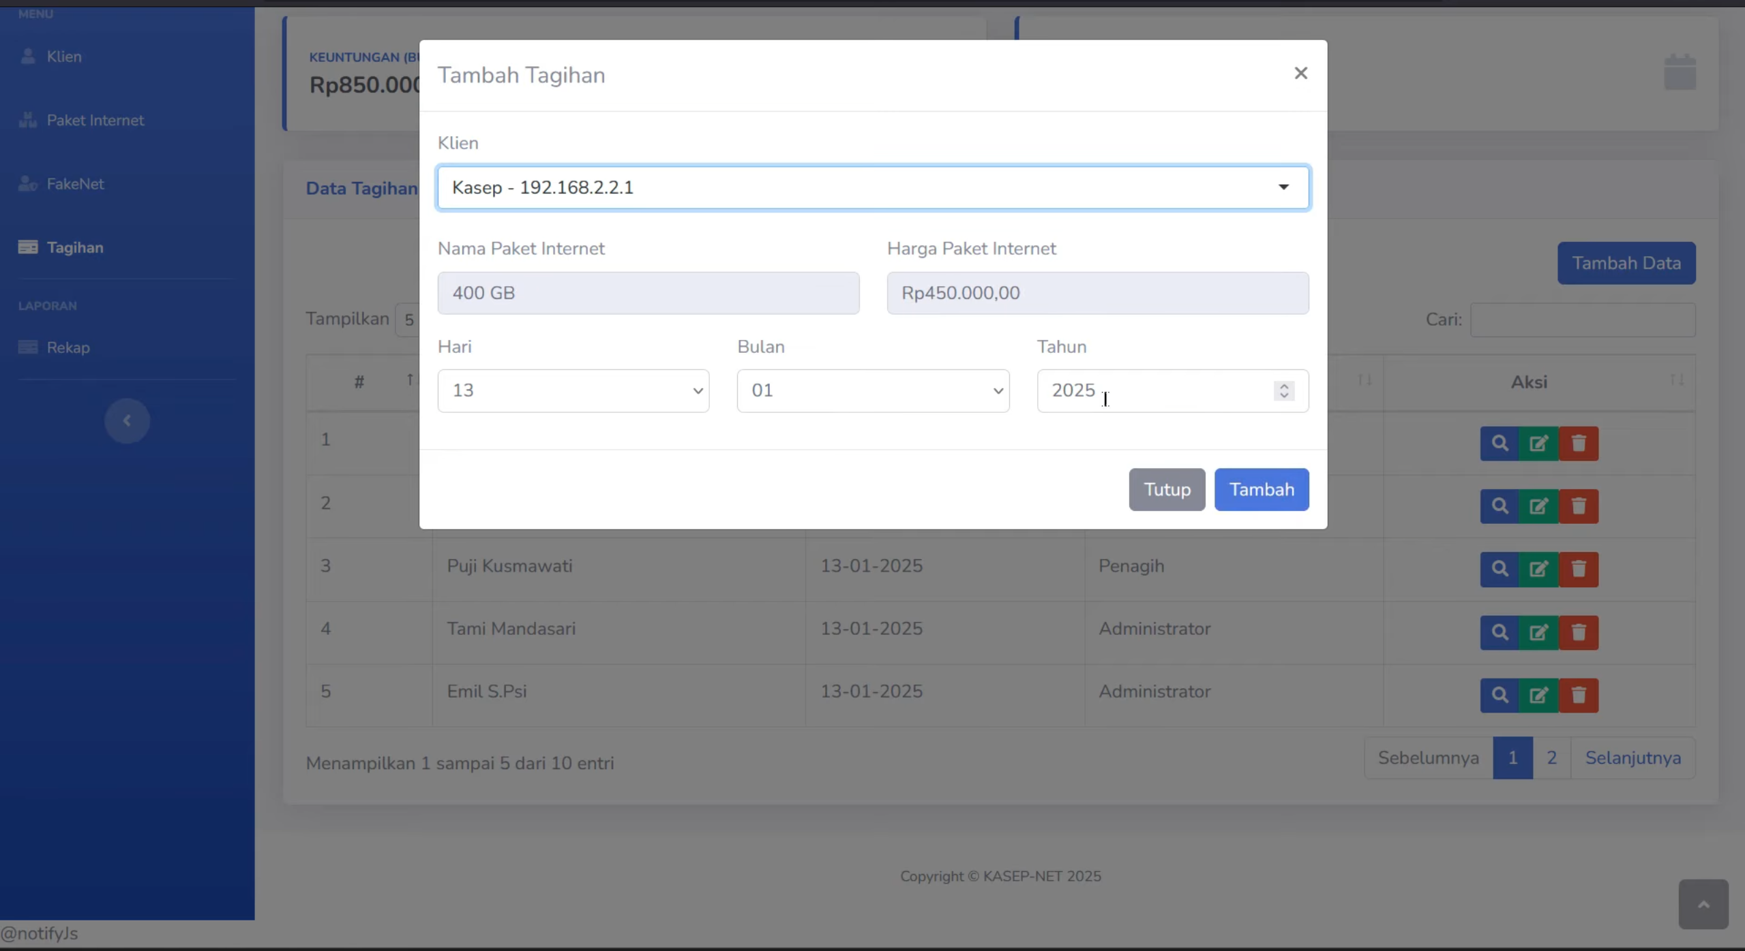The height and width of the screenshot is (951, 1745).
Task: Collapse the sidebar with the chevron button
Action: 127,420
